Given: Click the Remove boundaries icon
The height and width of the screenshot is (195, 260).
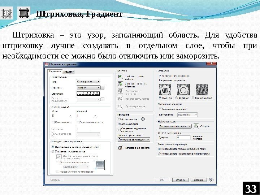Looking at the screenshot, I should coord(120,91).
